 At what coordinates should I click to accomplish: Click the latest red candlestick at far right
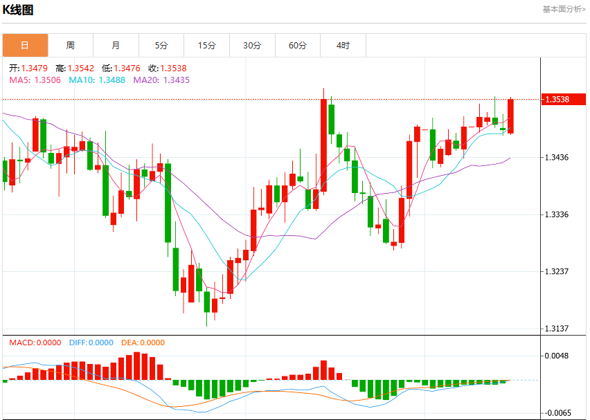click(x=510, y=116)
